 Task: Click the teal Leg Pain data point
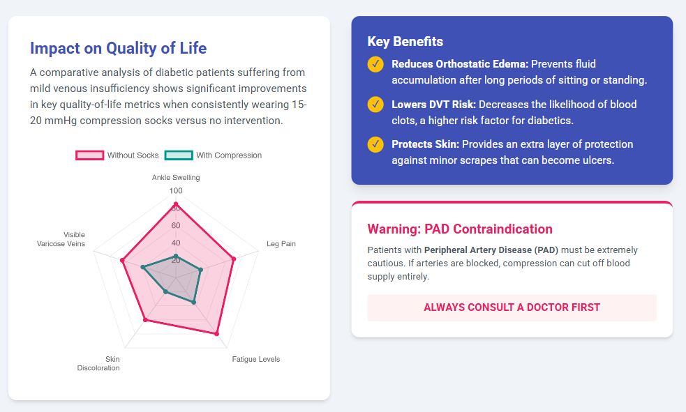coord(201,269)
